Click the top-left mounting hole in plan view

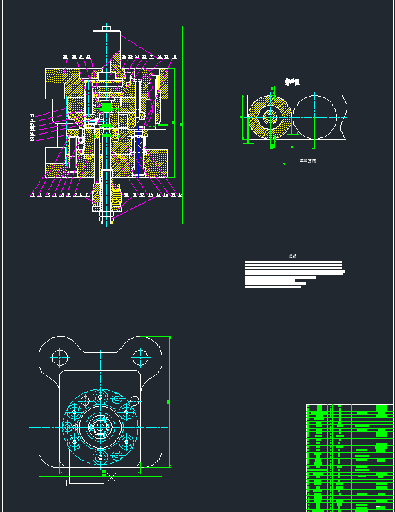pos(60,357)
